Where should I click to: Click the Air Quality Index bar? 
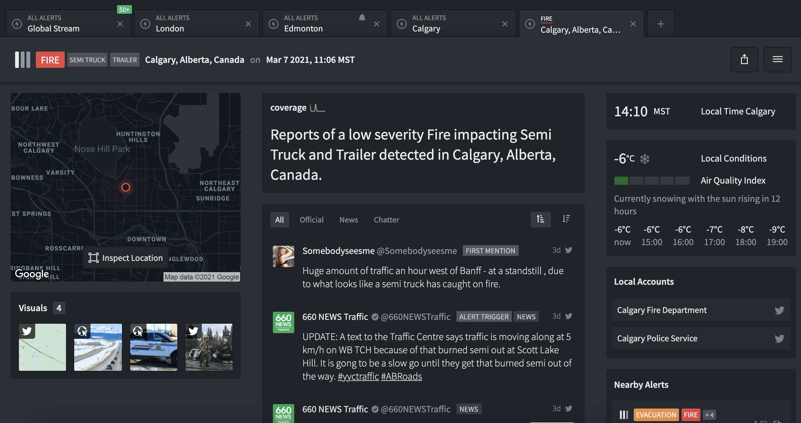pos(652,180)
